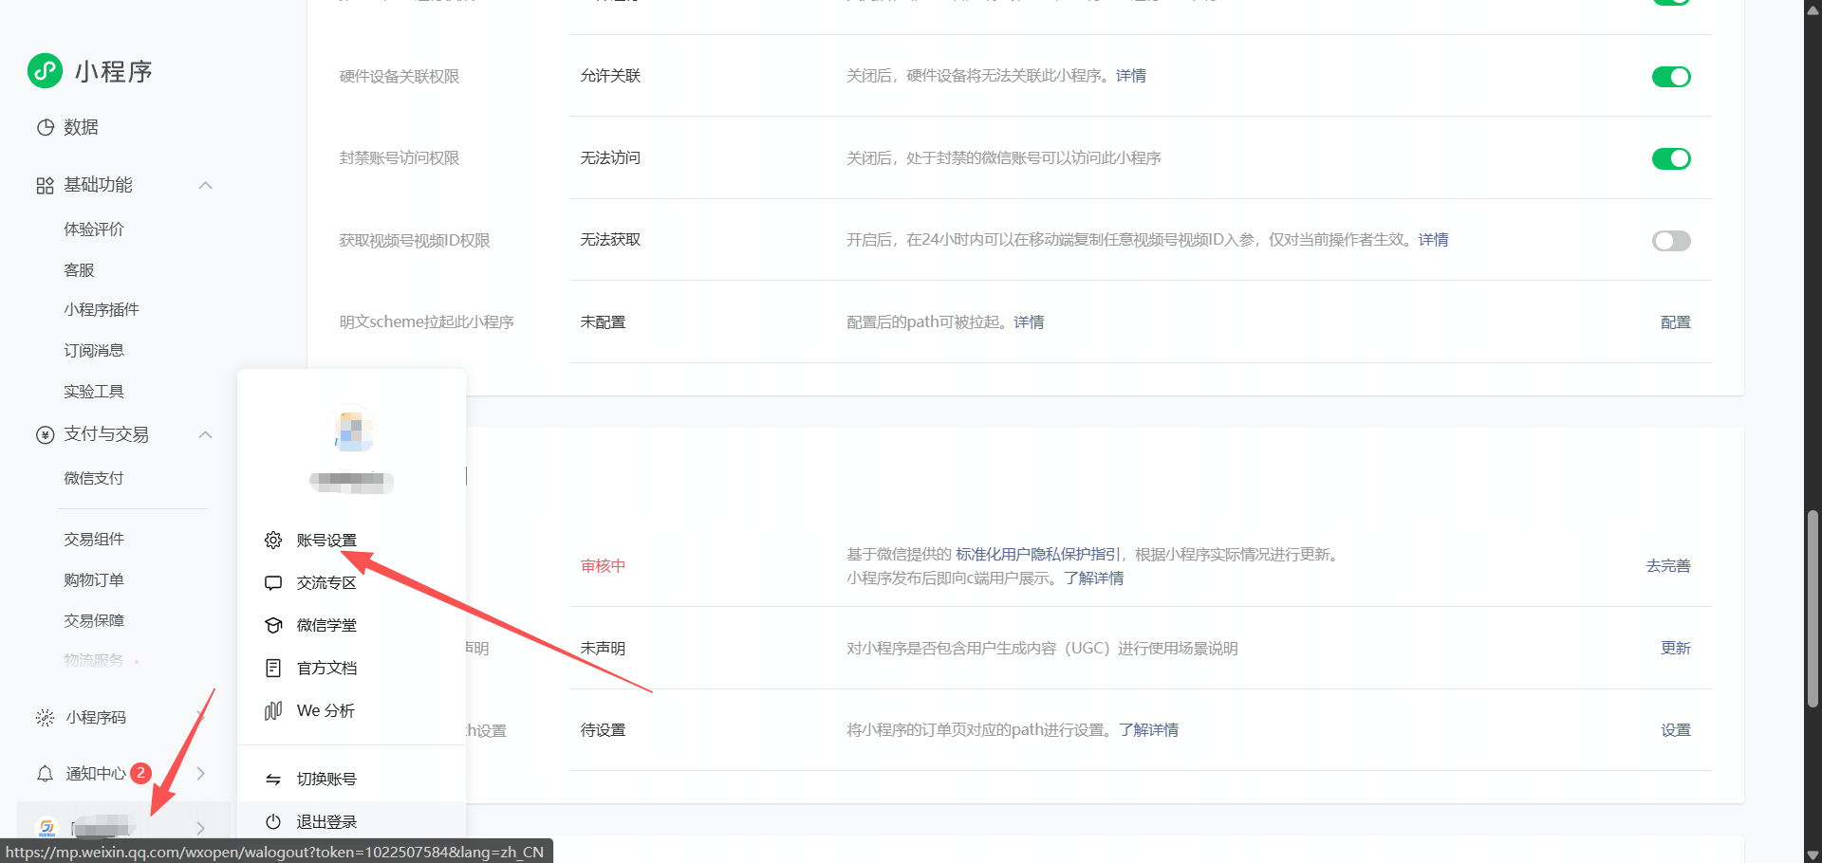Viewport: 1822px width, 863px height.
Task: Select 交流专区 in the popup menu
Action: click(325, 582)
